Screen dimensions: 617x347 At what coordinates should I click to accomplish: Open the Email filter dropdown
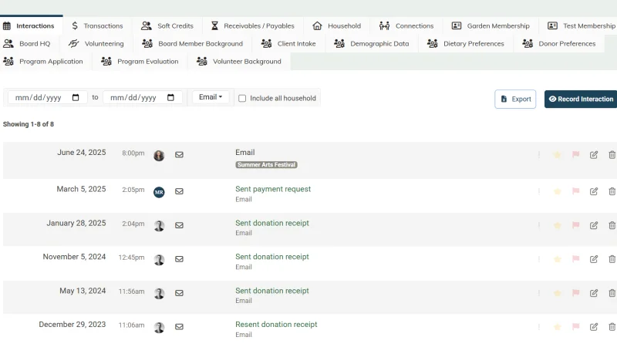tap(211, 97)
